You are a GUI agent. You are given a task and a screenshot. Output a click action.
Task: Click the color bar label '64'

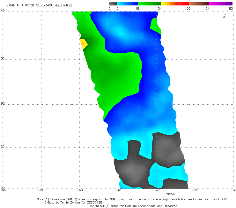(208, 8)
